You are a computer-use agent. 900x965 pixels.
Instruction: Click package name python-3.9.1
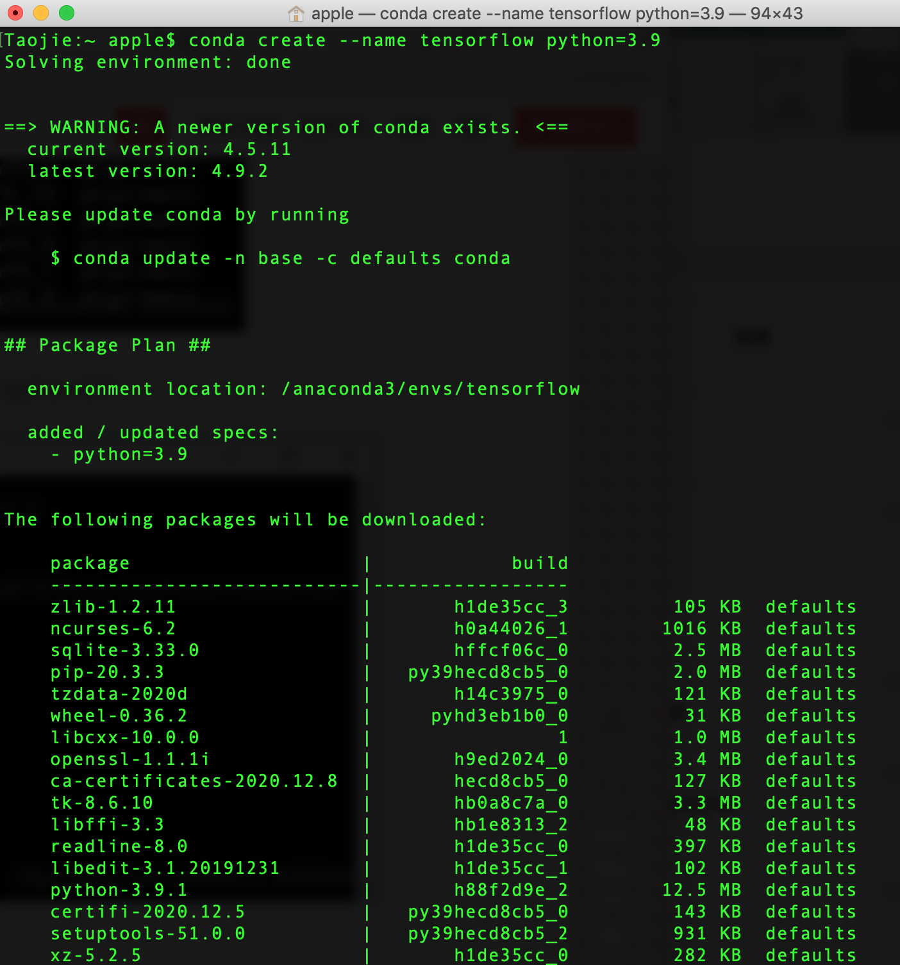[x=119, y=890]
